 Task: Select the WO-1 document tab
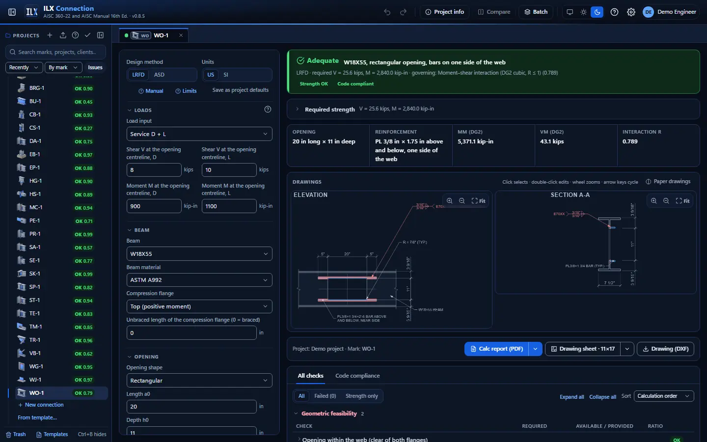point(154,35)
